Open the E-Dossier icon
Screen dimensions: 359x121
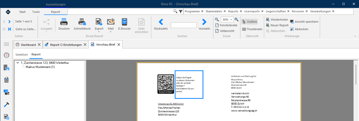point(124,22)
